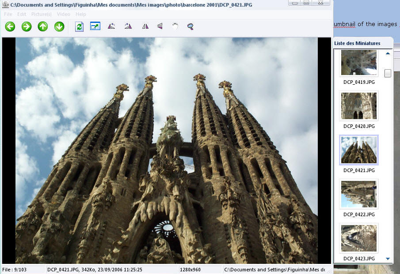Viewport: 400px width, 274px height.
Task: Rotate the picture counter-clockwise
Action: 111,26
